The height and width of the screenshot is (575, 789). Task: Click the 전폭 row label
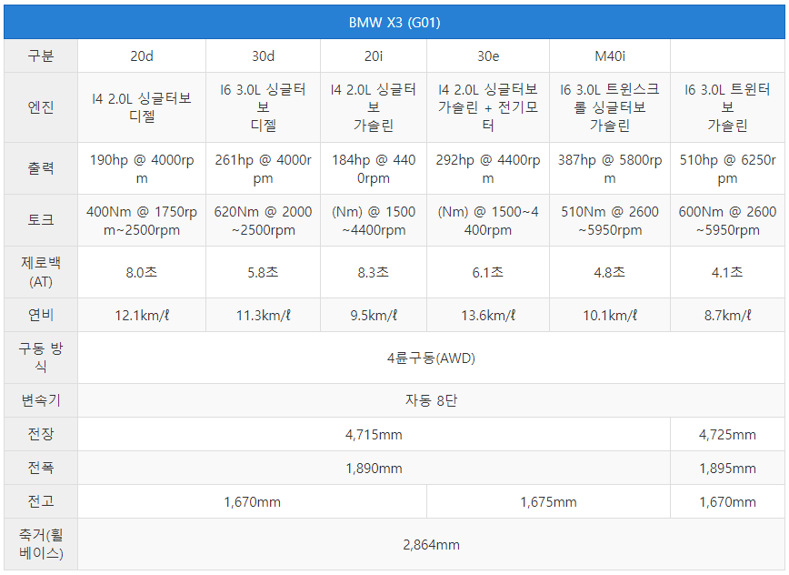tap(41, 468)
